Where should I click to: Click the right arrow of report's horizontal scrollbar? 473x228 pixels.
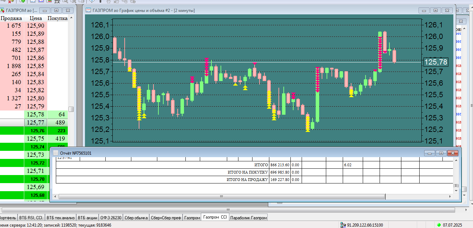450,197
